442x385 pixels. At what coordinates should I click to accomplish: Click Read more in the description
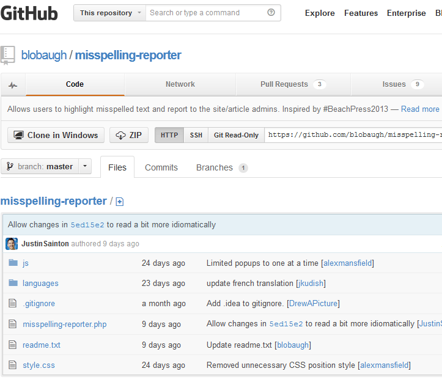coord(420,109)
